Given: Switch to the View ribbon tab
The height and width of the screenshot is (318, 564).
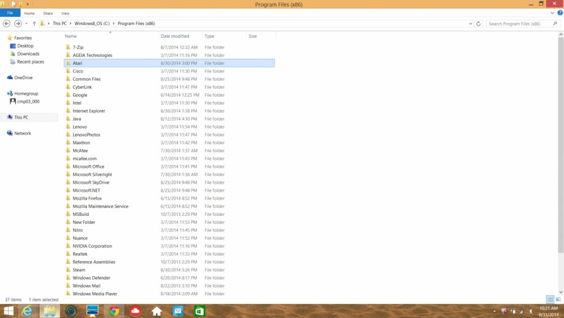Looking at the screenshot, I should [65, 14].
